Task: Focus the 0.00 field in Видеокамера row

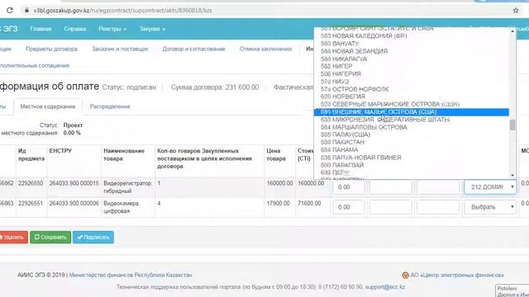Action: point(349,207)
